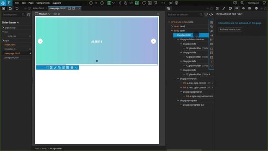Screen dimensions: 268x151
Task: Collapse the Body body node
Action: [x=172, y=31]
